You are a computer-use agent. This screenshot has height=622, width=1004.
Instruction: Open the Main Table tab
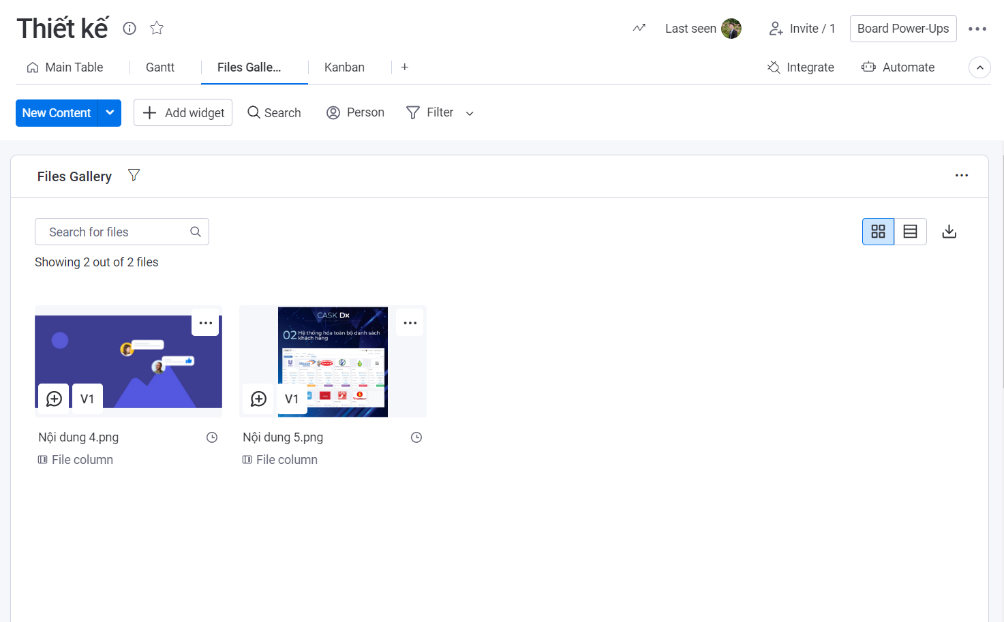tap(65, 67)
